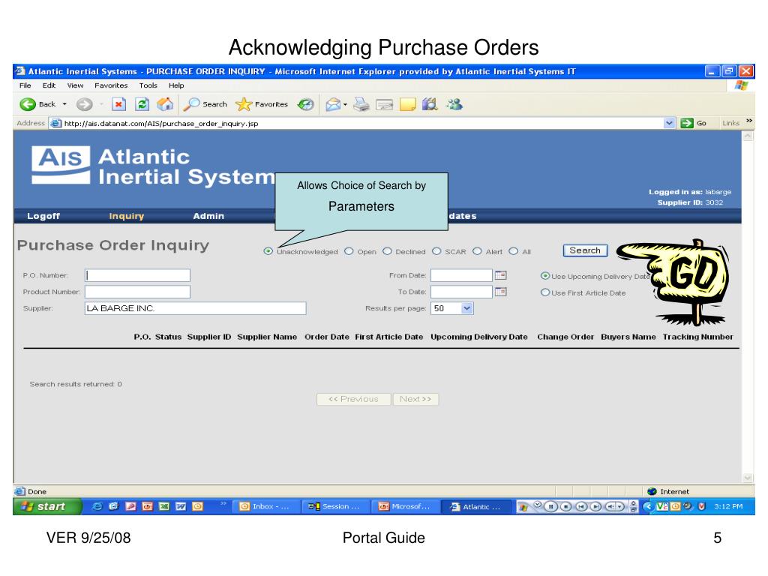Open the Help menu
768x576 pixels.
coord(176,85)
